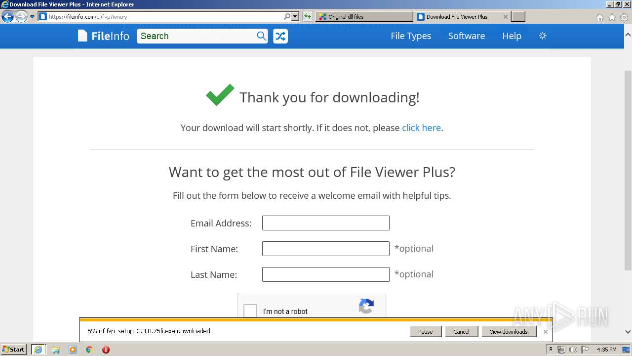Click the network tray icon
The height and width of the screenshot is (356, 632).
(x=561, y=350)
